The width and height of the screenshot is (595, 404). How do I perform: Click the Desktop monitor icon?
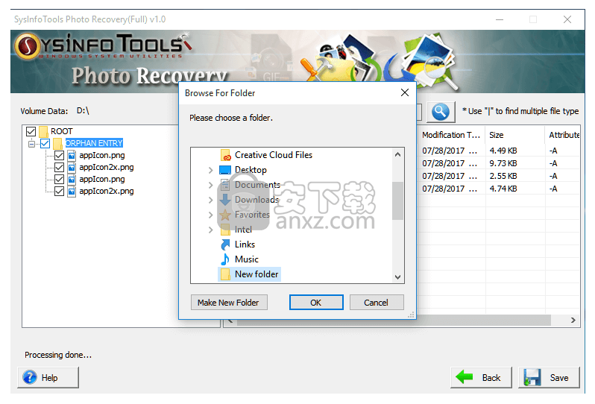(x=225, y=170)
